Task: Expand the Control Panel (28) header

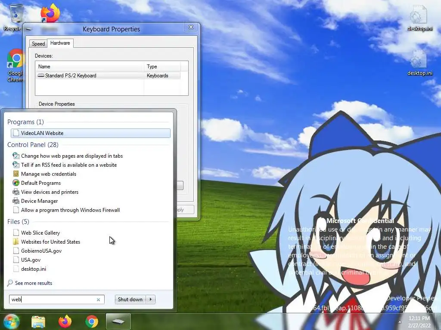Action: pyautogui.click(x=33, y=145)
